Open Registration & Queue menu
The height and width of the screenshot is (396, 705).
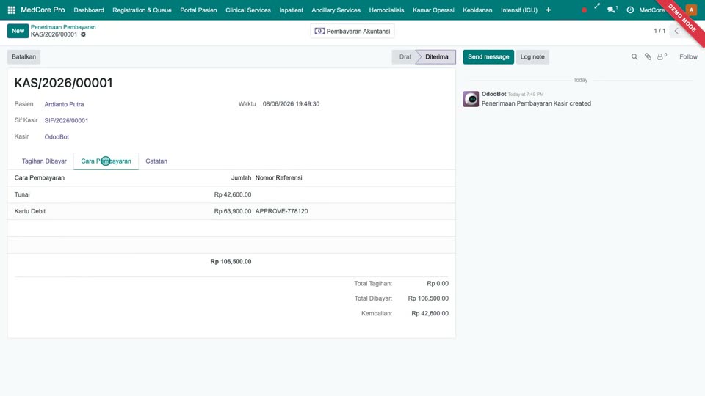coord(142,10)
